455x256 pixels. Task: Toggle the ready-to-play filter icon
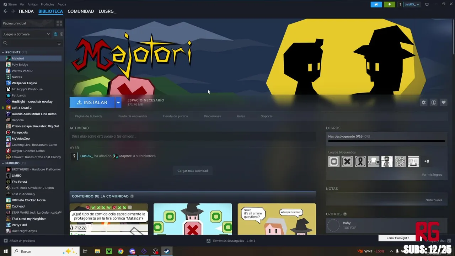61,34
